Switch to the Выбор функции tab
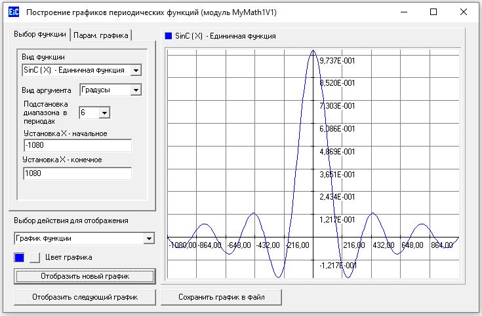Image resolution: width=482 pixels, height=316 pixels. tap(41, 35)
